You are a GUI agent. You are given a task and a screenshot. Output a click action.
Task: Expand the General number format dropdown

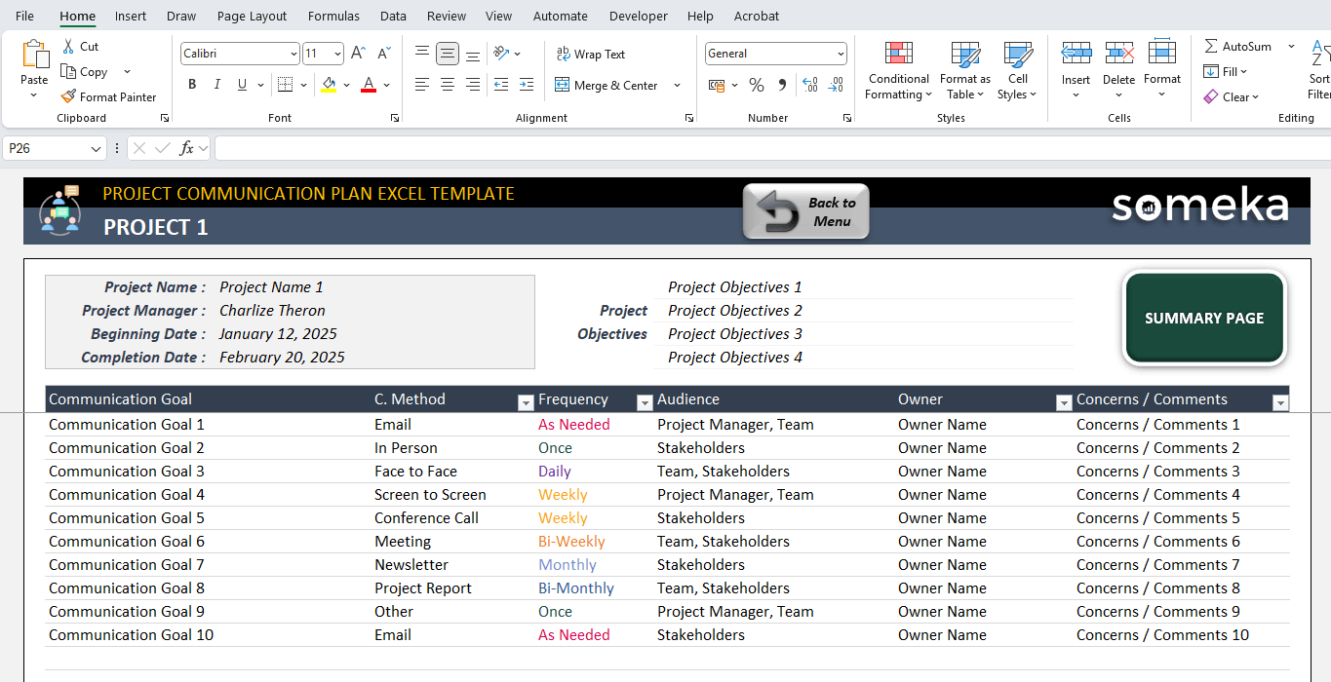click(x=841, y=53)
